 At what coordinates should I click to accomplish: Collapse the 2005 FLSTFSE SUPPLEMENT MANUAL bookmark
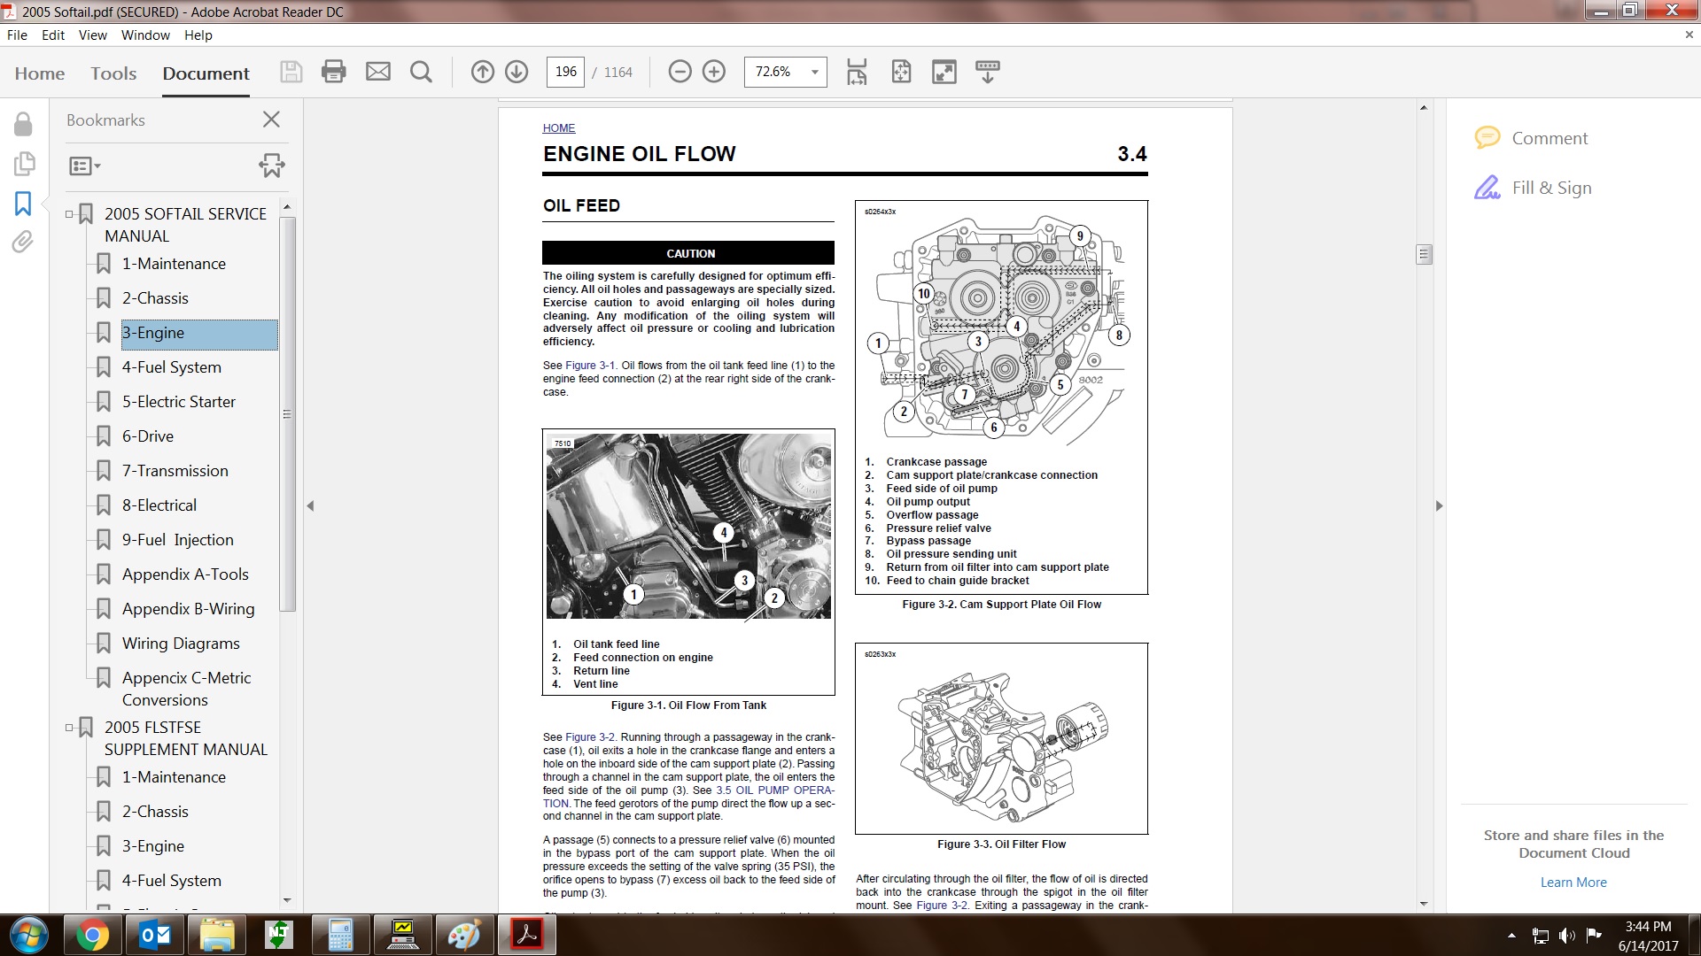(69, 728)
